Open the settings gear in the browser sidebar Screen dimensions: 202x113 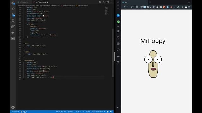pos(118,62)
